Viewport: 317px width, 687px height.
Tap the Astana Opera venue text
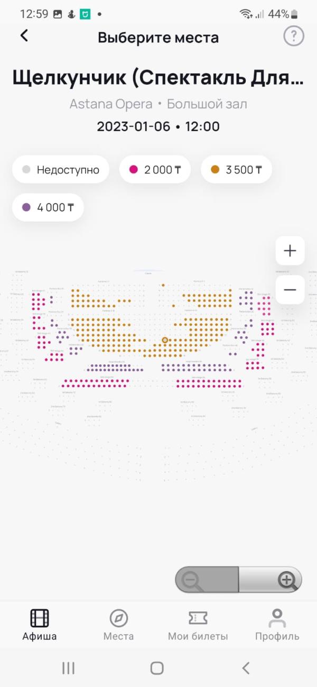click(x=111, y=104)
